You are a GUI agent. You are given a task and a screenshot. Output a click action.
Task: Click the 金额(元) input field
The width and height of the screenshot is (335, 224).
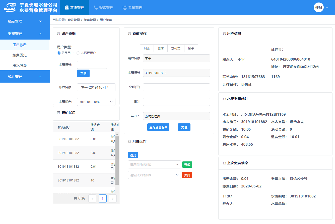pos(176,87)
